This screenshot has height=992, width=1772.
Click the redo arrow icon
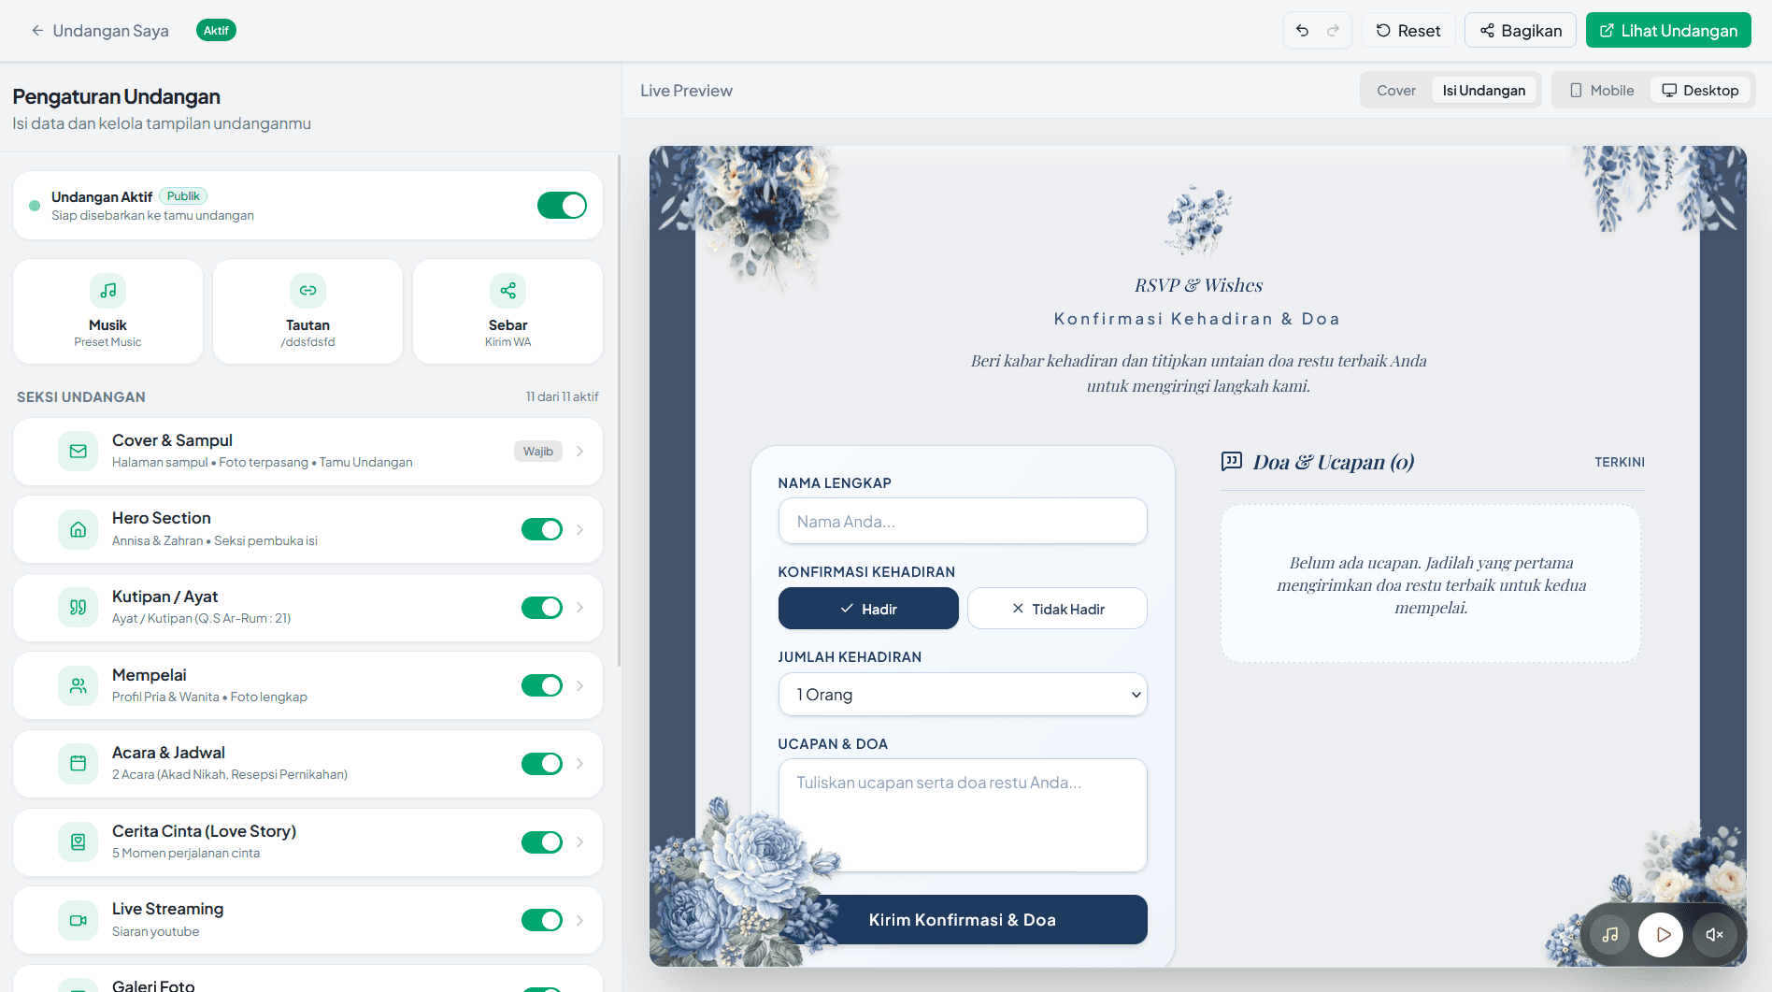[1334, 31]
